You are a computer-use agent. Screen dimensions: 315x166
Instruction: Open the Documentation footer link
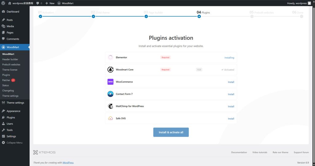pos(239,152)
